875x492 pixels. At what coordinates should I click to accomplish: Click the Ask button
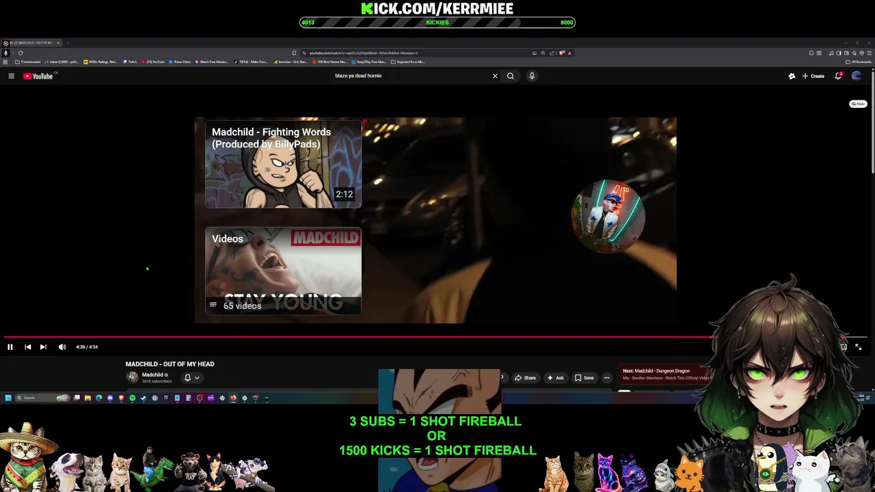(x=556, y=378)
